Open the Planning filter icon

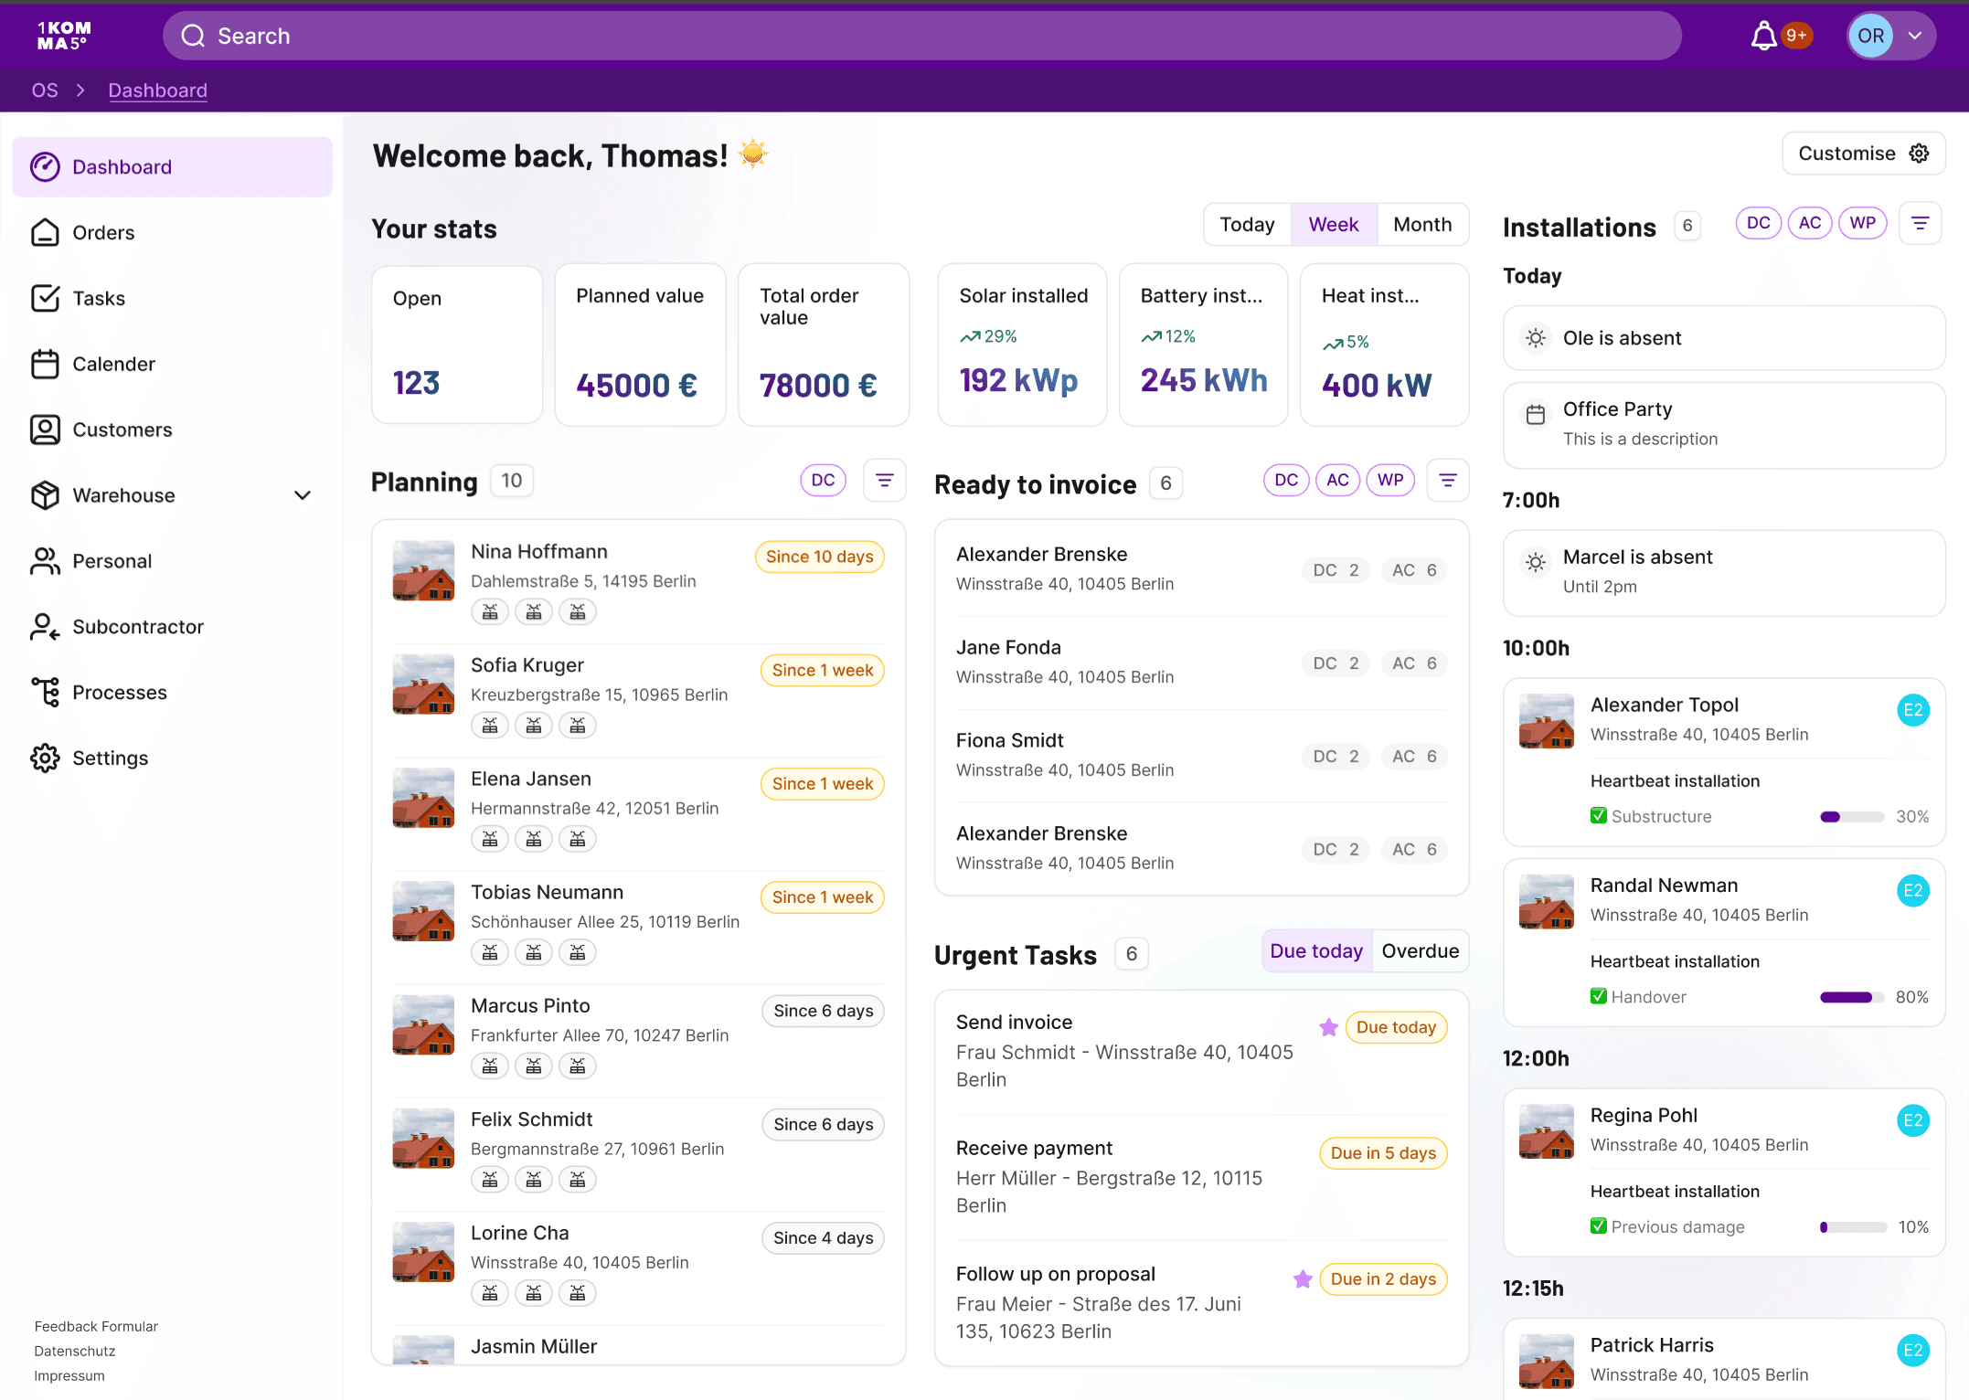click(x=884, y=481)
